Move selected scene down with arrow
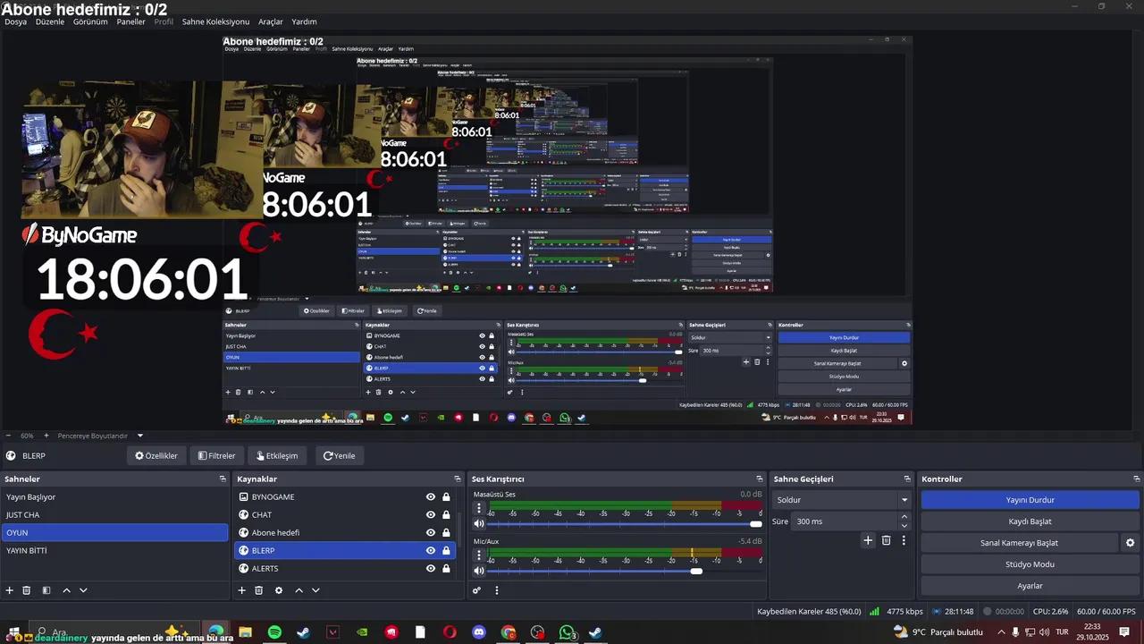This screenshot has width=1144, height=644. [83, 590]
